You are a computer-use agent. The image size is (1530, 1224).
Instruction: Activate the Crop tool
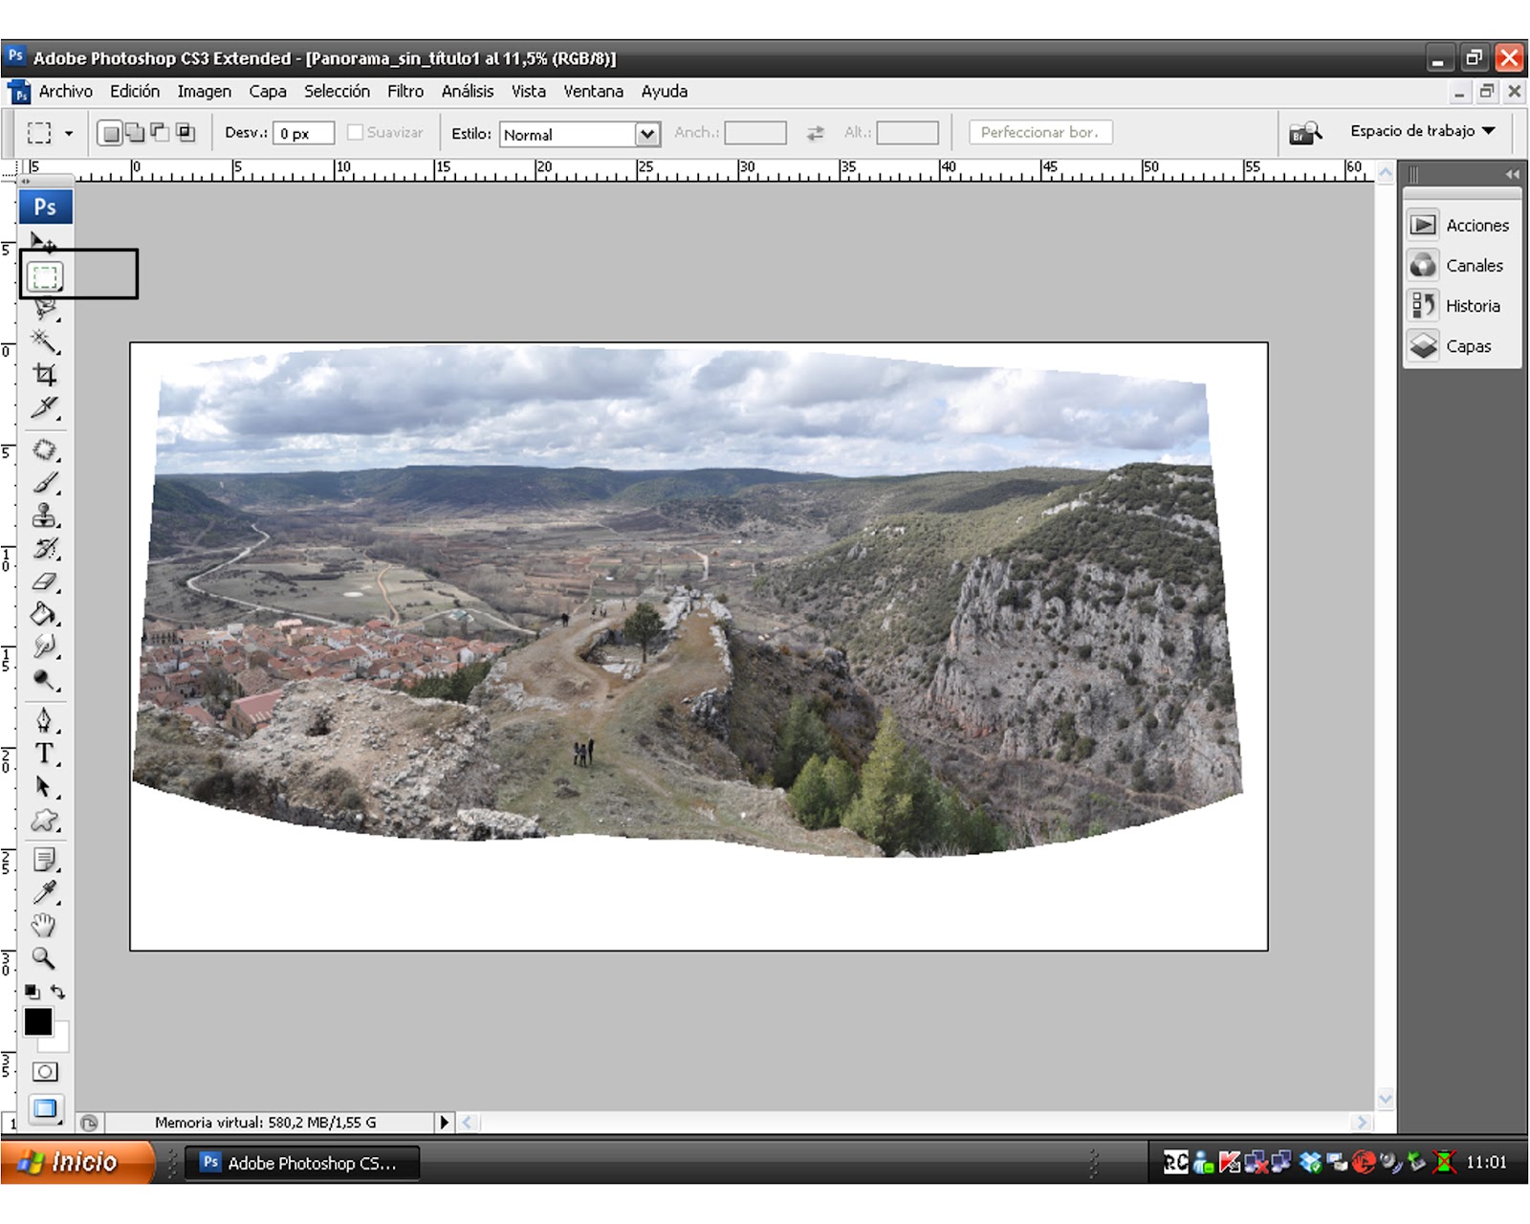coord(45,373)
